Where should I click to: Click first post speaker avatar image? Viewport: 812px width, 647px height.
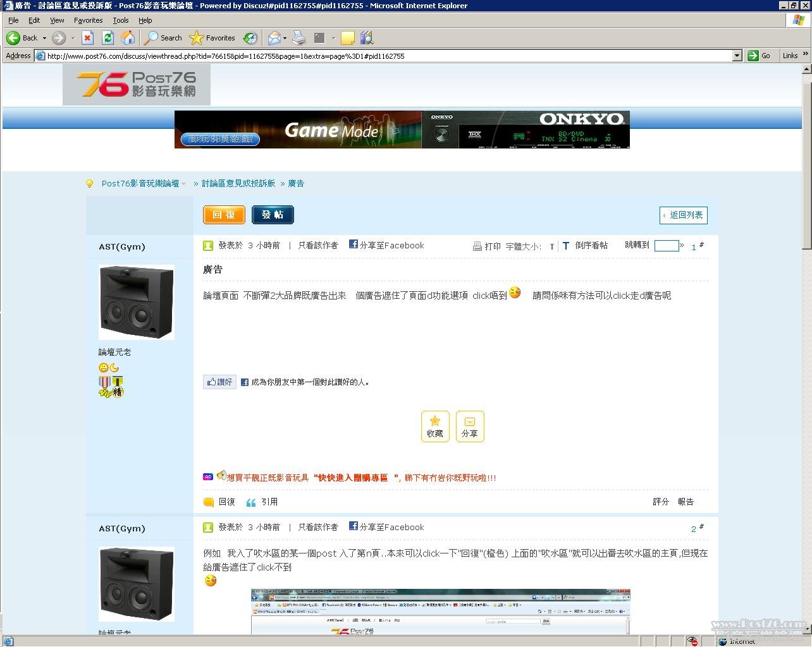pos(137,302)
